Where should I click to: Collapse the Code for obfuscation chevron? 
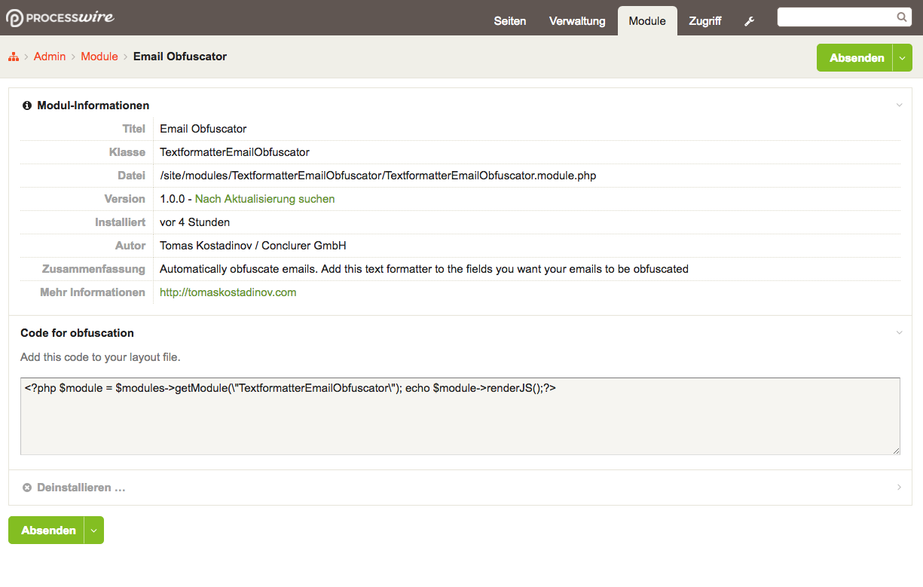(899, 333)
